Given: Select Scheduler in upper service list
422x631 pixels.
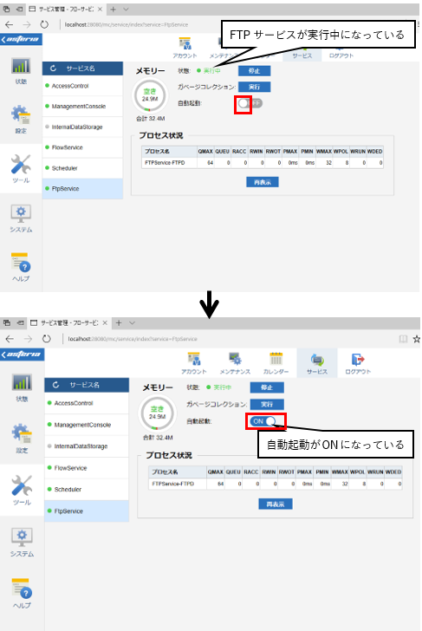Looking at the screenshot, I should pos(82,168).
